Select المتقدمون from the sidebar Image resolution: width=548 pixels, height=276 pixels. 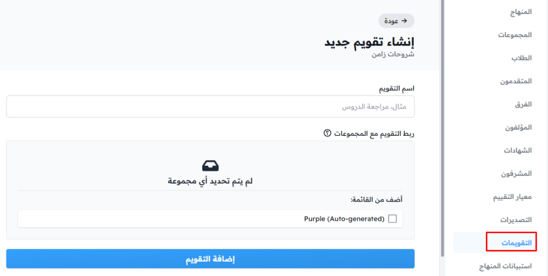[x=516, y=81]
